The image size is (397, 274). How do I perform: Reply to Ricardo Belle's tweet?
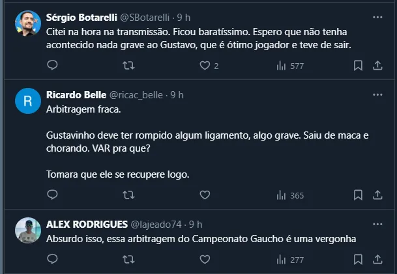click(x=53, y=195)
